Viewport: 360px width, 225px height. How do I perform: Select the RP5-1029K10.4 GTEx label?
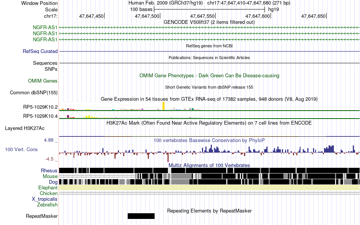pos(41,116)
